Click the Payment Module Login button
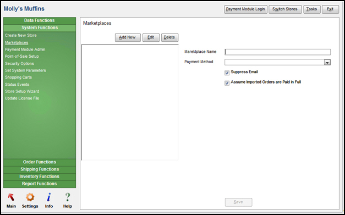The height and width of the screenshot is (215, 345). pyautogui.click(x=245, y=9)
